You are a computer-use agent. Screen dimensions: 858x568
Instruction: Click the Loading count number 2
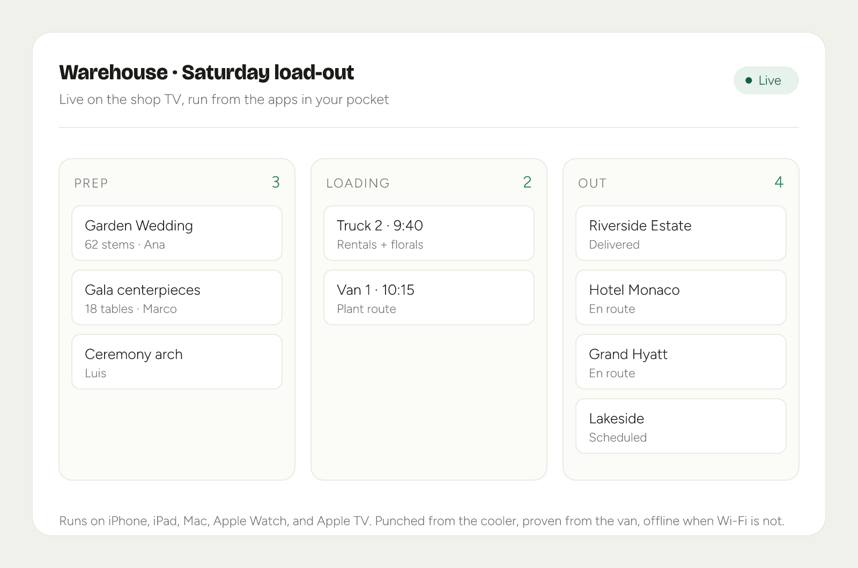527,182
